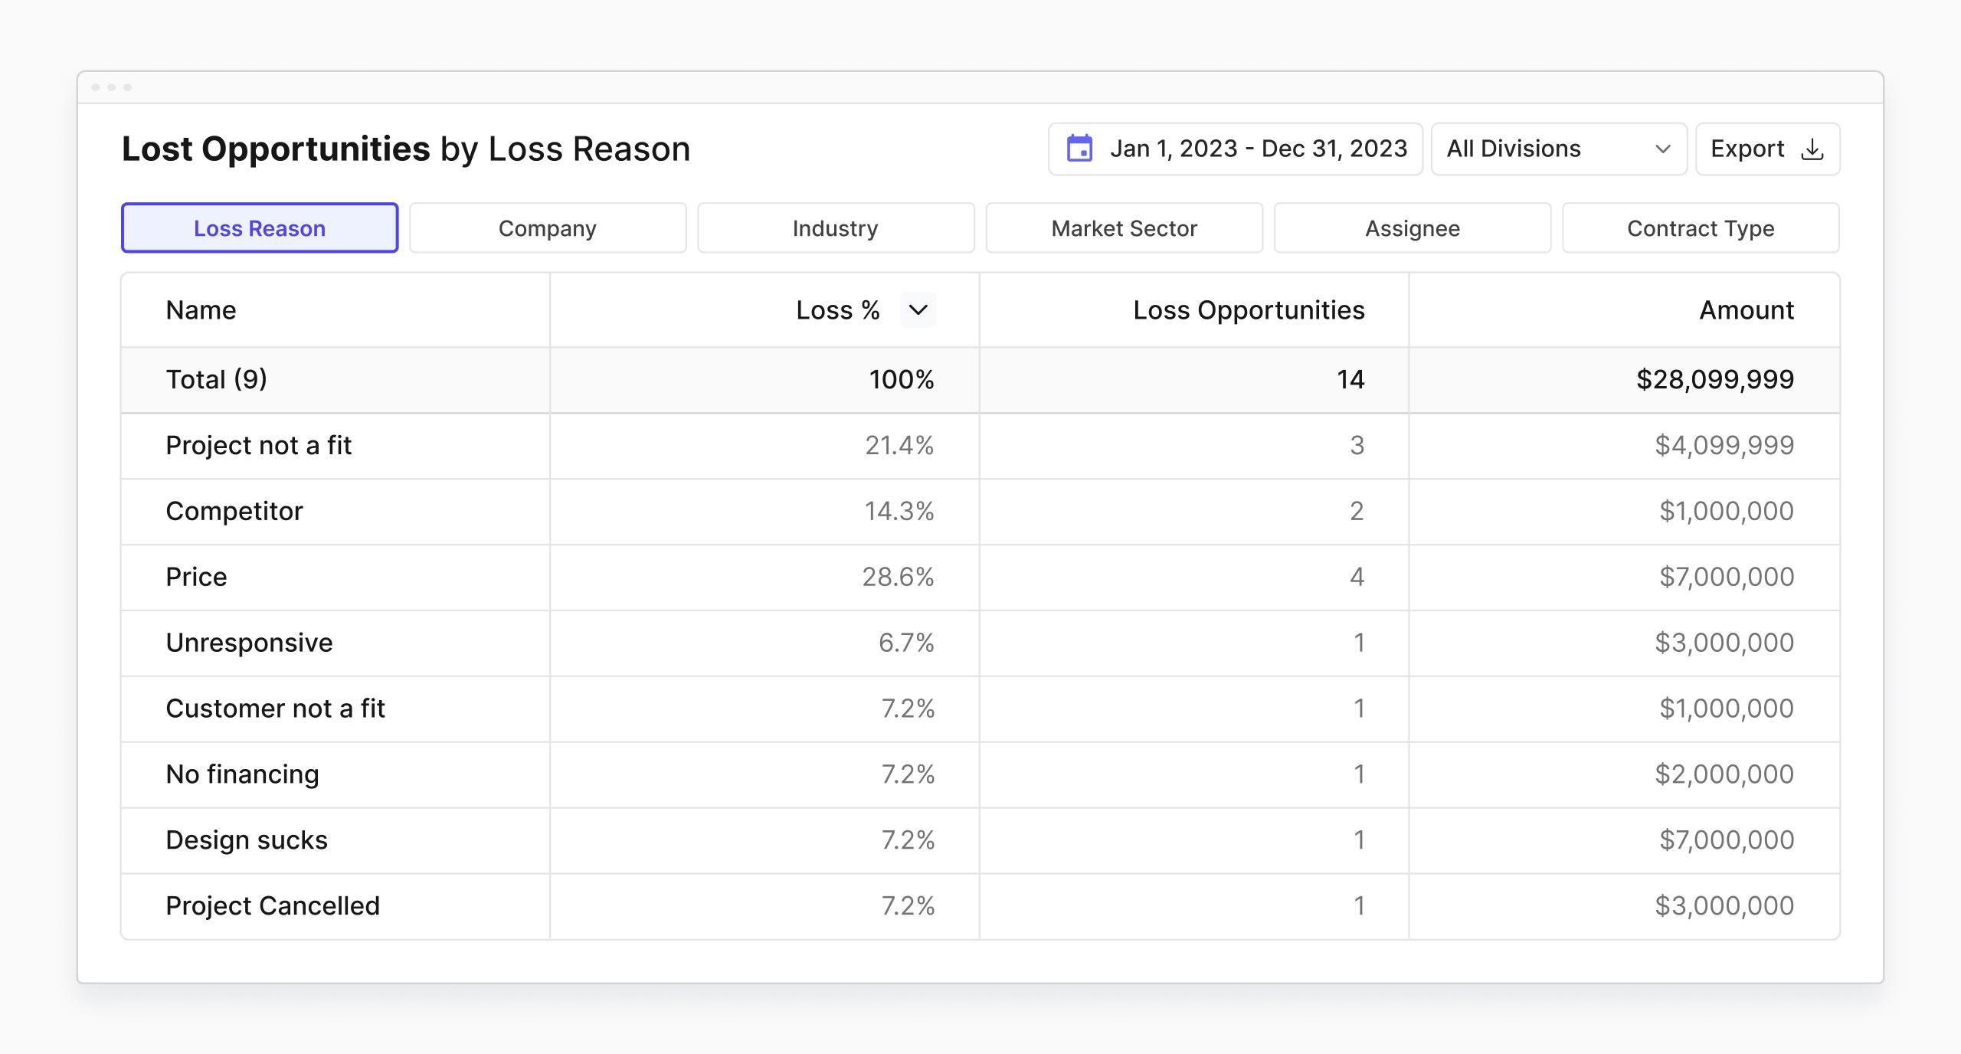Select the Assignee filter
The width and height of the screenshot is (1961, 1054).
[1412, 227]
